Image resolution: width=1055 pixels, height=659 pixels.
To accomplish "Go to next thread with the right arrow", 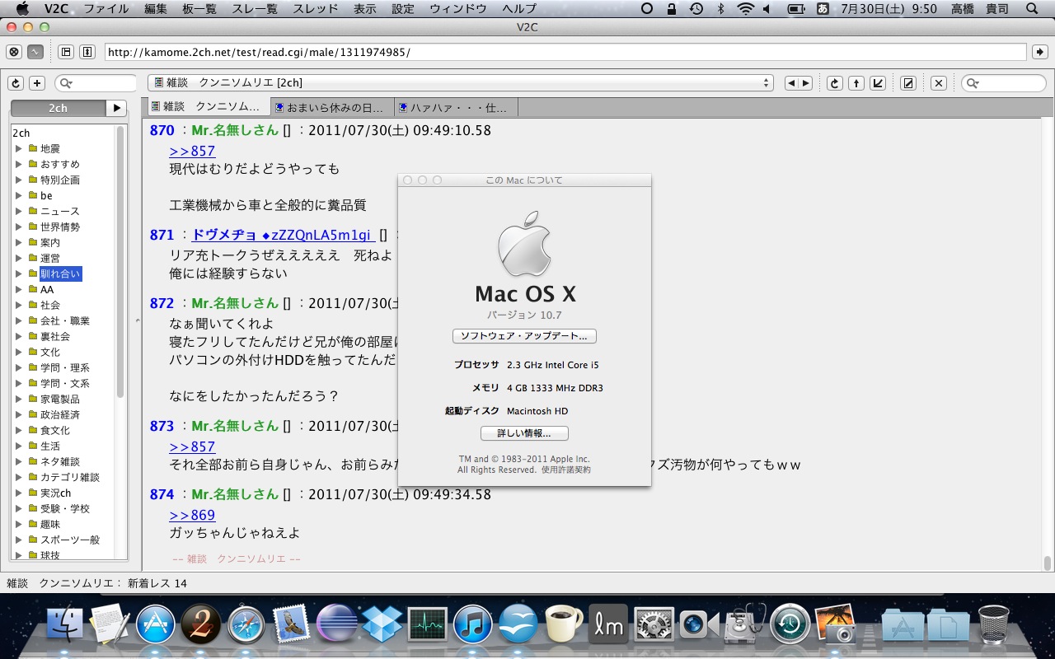I will [x=805, y=83].
